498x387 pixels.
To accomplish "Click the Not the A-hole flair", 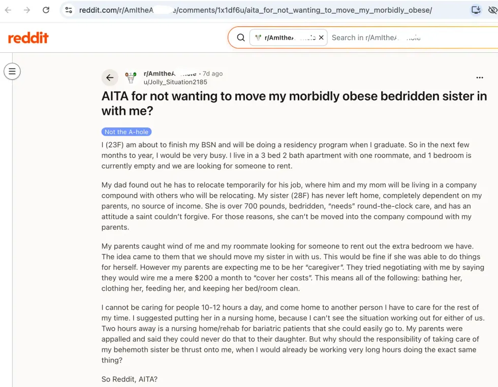I will (x=127, y=132).
